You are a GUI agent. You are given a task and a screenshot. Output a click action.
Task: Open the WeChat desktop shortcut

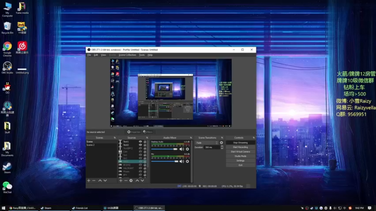click(x=7, y=187)
